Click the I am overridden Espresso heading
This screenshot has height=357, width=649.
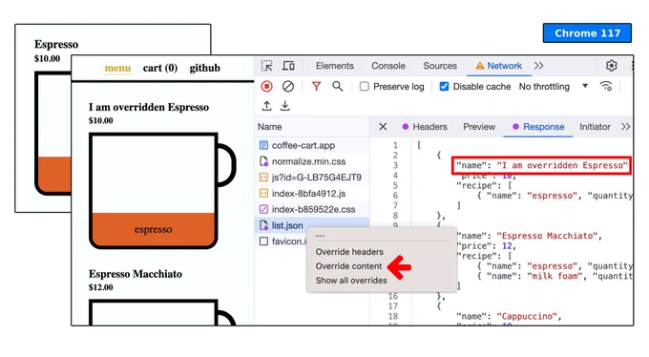pyautogui.click(x=149, y=107)
